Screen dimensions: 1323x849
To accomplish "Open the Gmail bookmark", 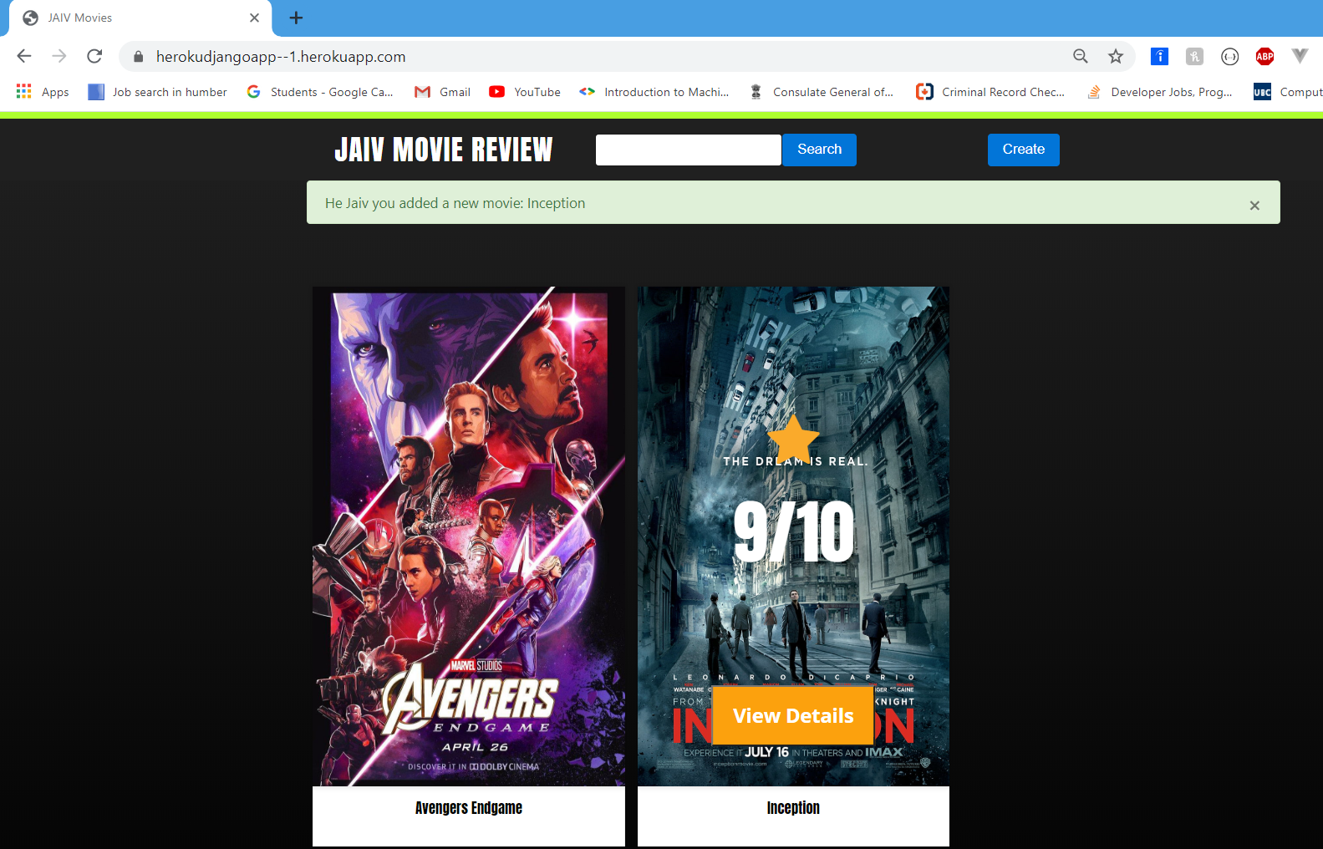I will (443, 92).
